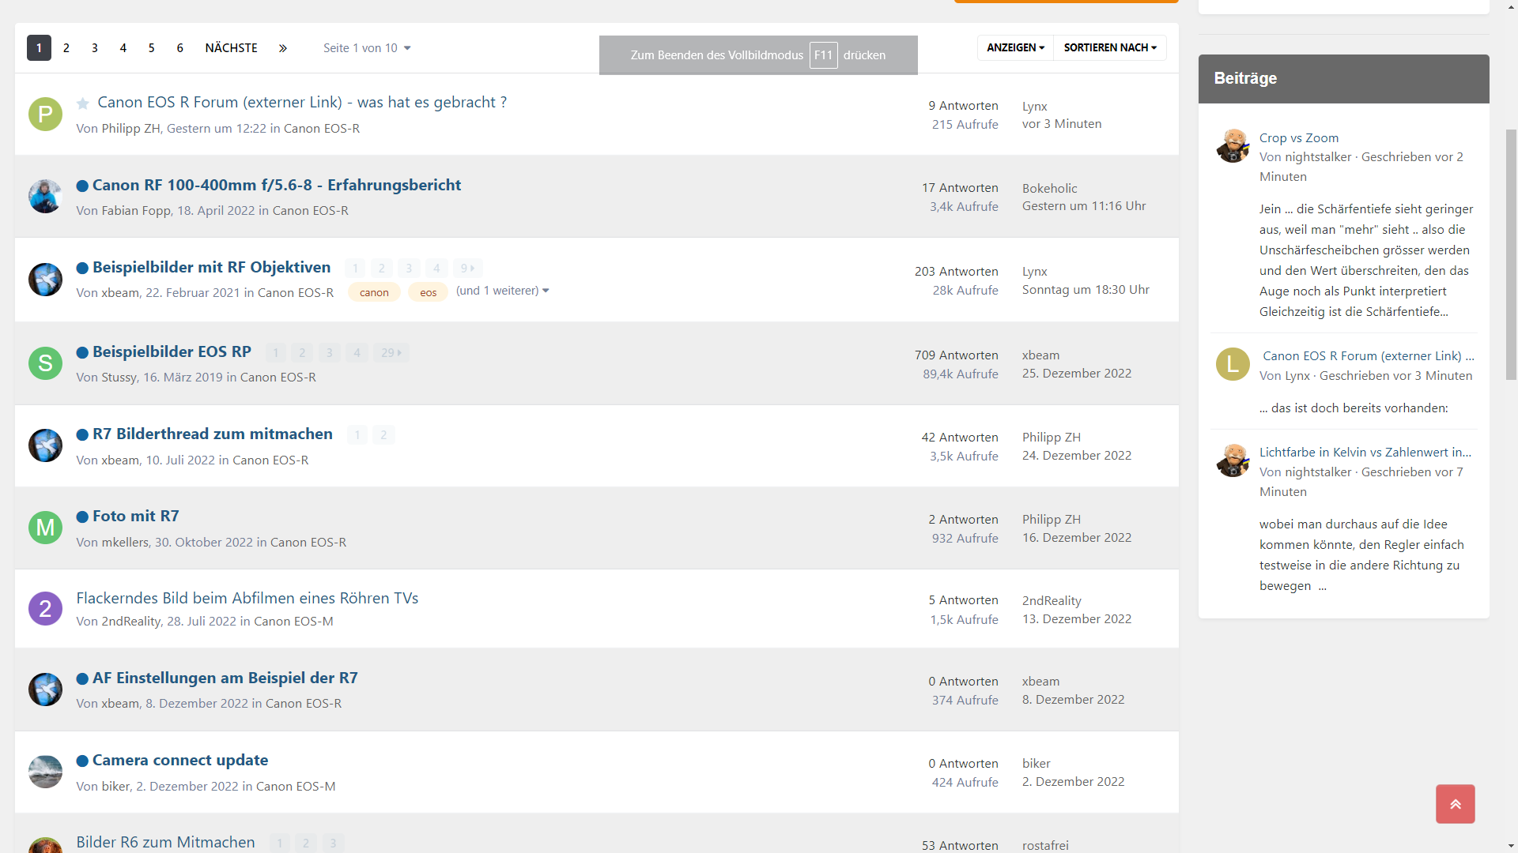Open the Seite 1 von 10 page jump dropdown
The image size is (1518, 853).
pyautogui.click(x=366, y=48)
